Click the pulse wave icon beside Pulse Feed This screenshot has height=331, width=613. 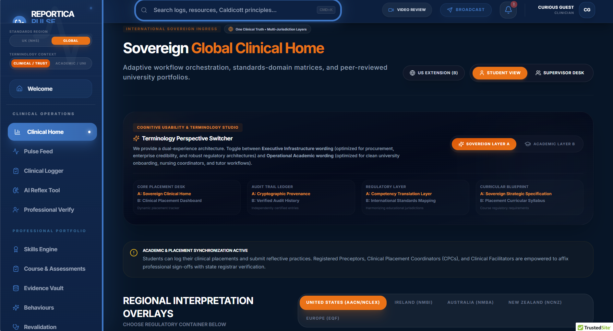16,151
